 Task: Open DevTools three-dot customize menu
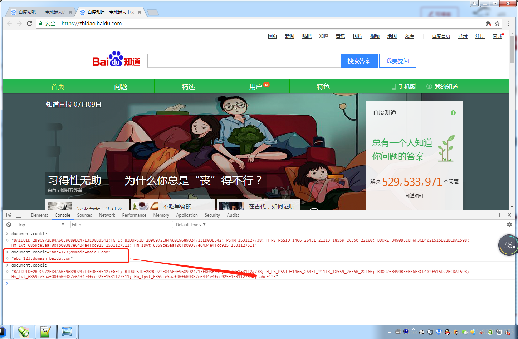click(500, 215)
